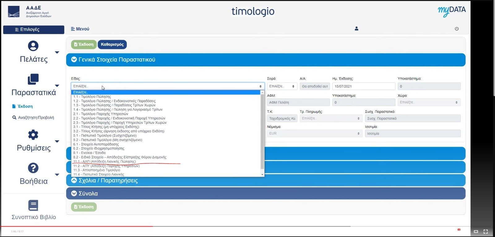The image size is (495, 237).
Task: Expand the Σύνολα section
Action: (x=74, y=193)
